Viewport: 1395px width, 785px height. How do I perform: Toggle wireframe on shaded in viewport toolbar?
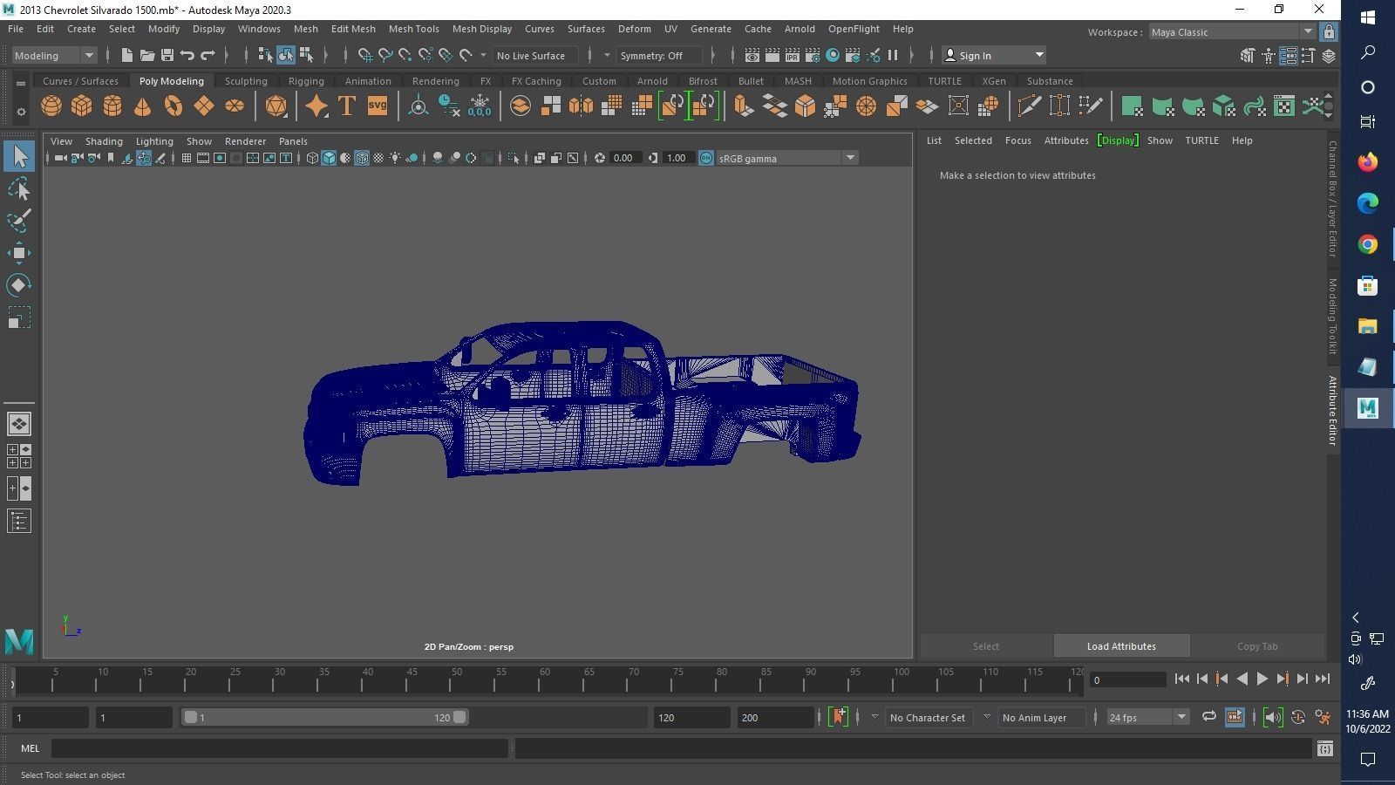click(362, 158)
